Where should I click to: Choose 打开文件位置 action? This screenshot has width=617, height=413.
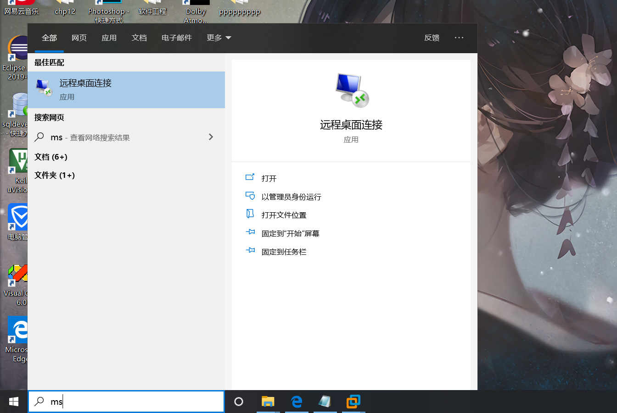click(x=284, y=215)
